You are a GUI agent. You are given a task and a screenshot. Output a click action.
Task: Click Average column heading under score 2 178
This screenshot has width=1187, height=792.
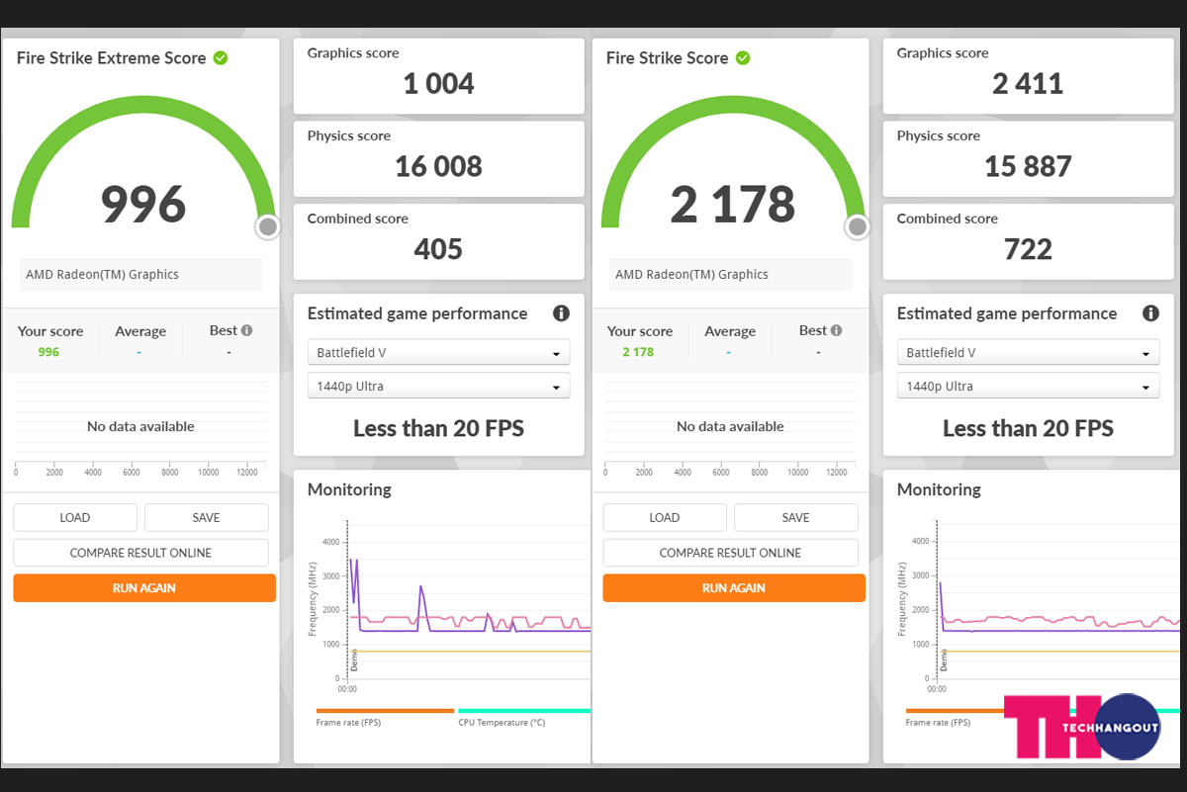click(x=730, y=331)
